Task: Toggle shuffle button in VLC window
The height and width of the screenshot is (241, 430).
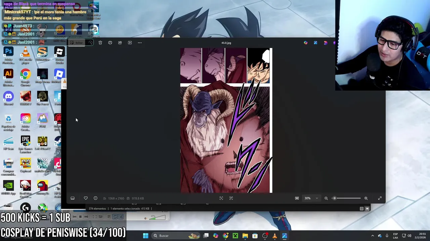Action: [x=121, y=217]
